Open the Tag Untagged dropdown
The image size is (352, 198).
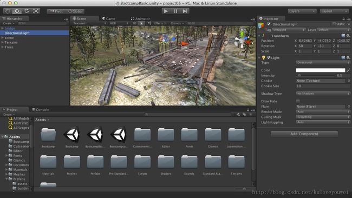(289, 30)
